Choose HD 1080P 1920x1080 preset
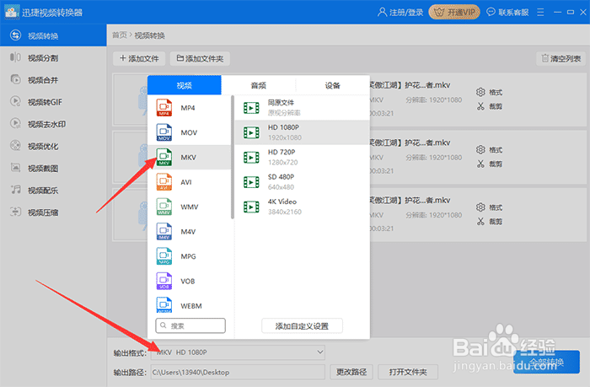The width and height of the screenshot is (590, 387). pyautogui.click(x=302, y=132)
